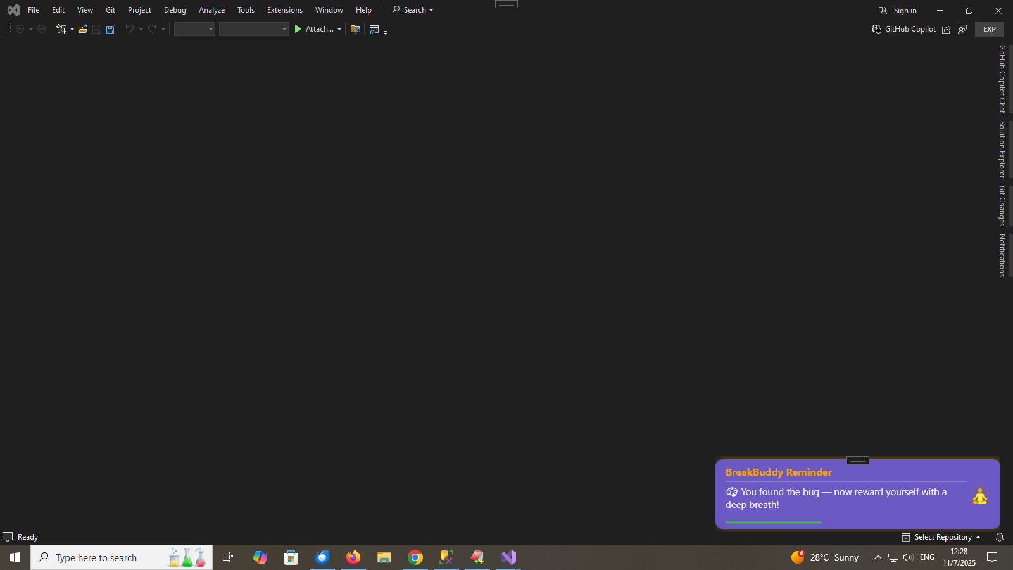Click the Open File folder icon

82,29
